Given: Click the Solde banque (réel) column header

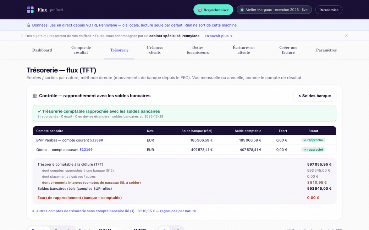Looking at the screenshot, I should [197, 131].
